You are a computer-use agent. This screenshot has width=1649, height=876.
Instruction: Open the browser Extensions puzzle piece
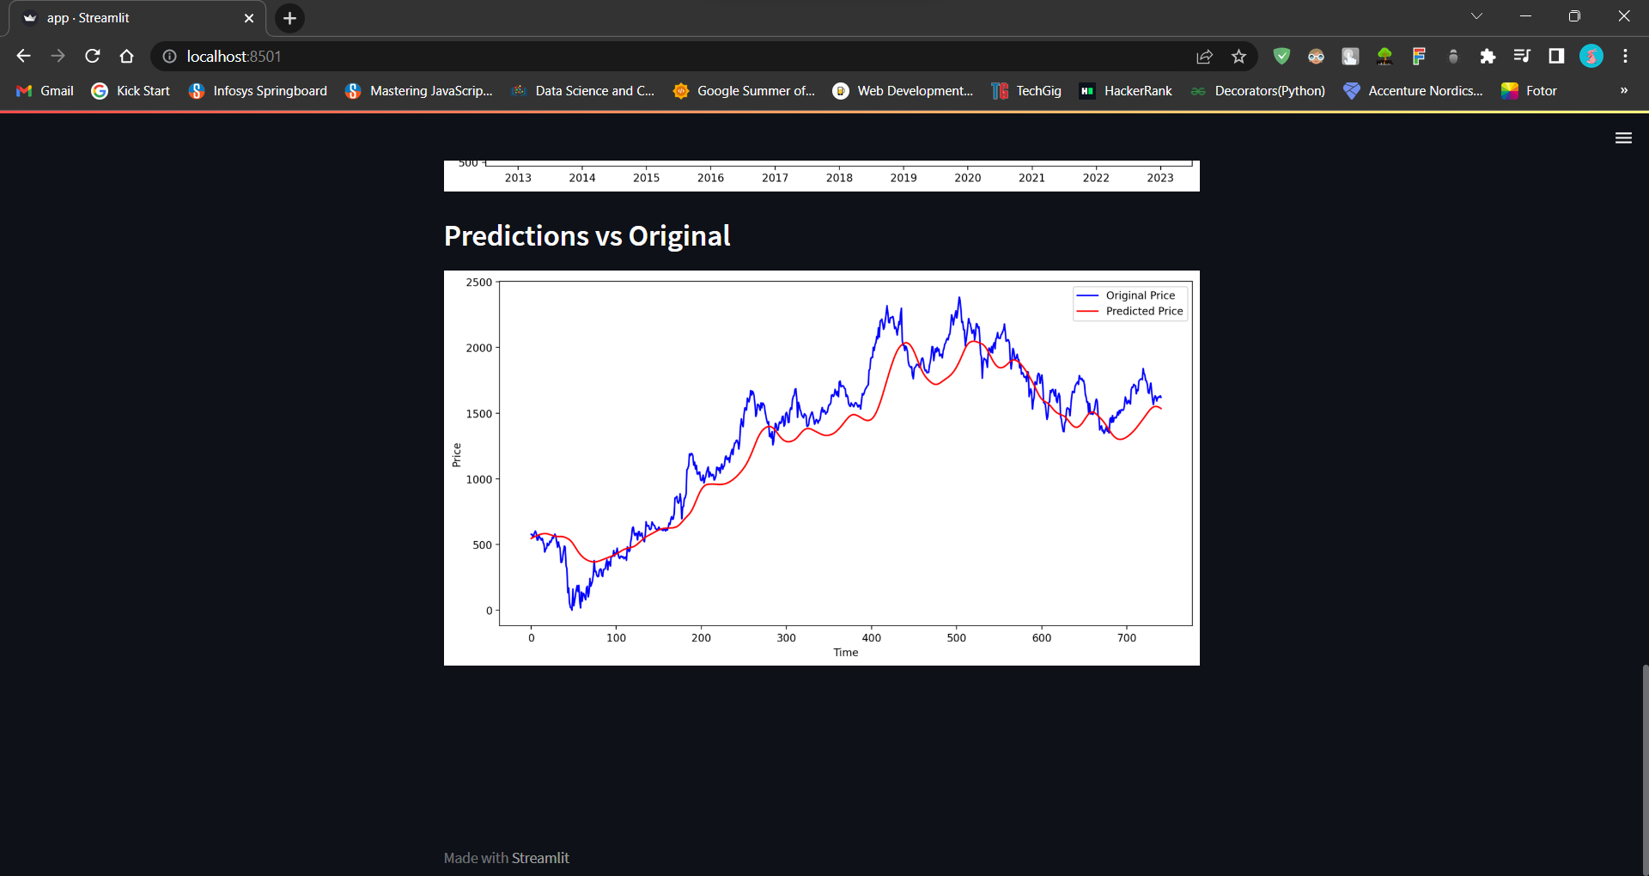tap(1488, 56)
